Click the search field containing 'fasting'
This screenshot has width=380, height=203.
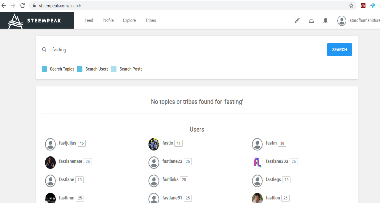187,50
